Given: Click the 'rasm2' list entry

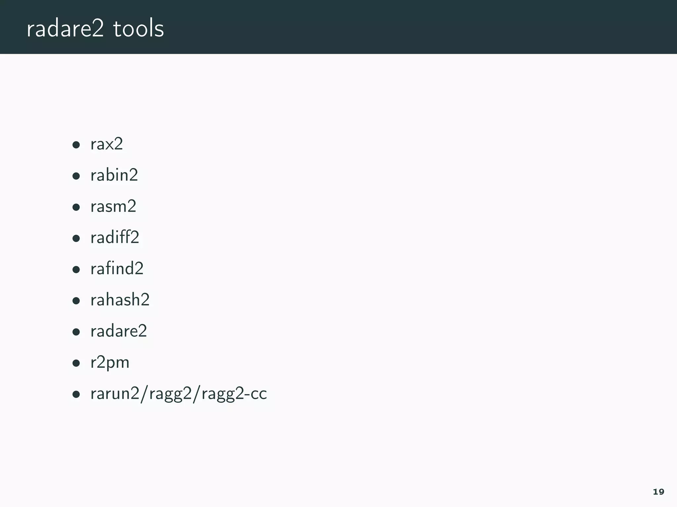Looking at the screenshot, I should pos(113,206).
